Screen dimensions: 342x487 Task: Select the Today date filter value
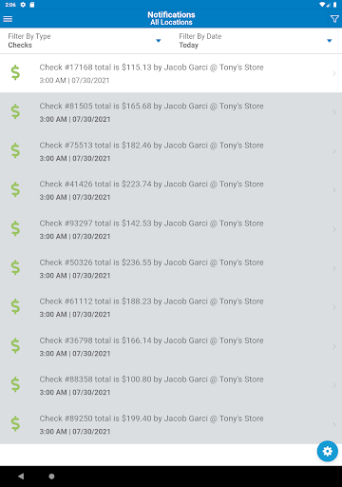pyautogui.click(x=189, y=45)
